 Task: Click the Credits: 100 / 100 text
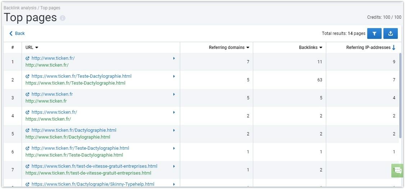click(x=384, y=17)
